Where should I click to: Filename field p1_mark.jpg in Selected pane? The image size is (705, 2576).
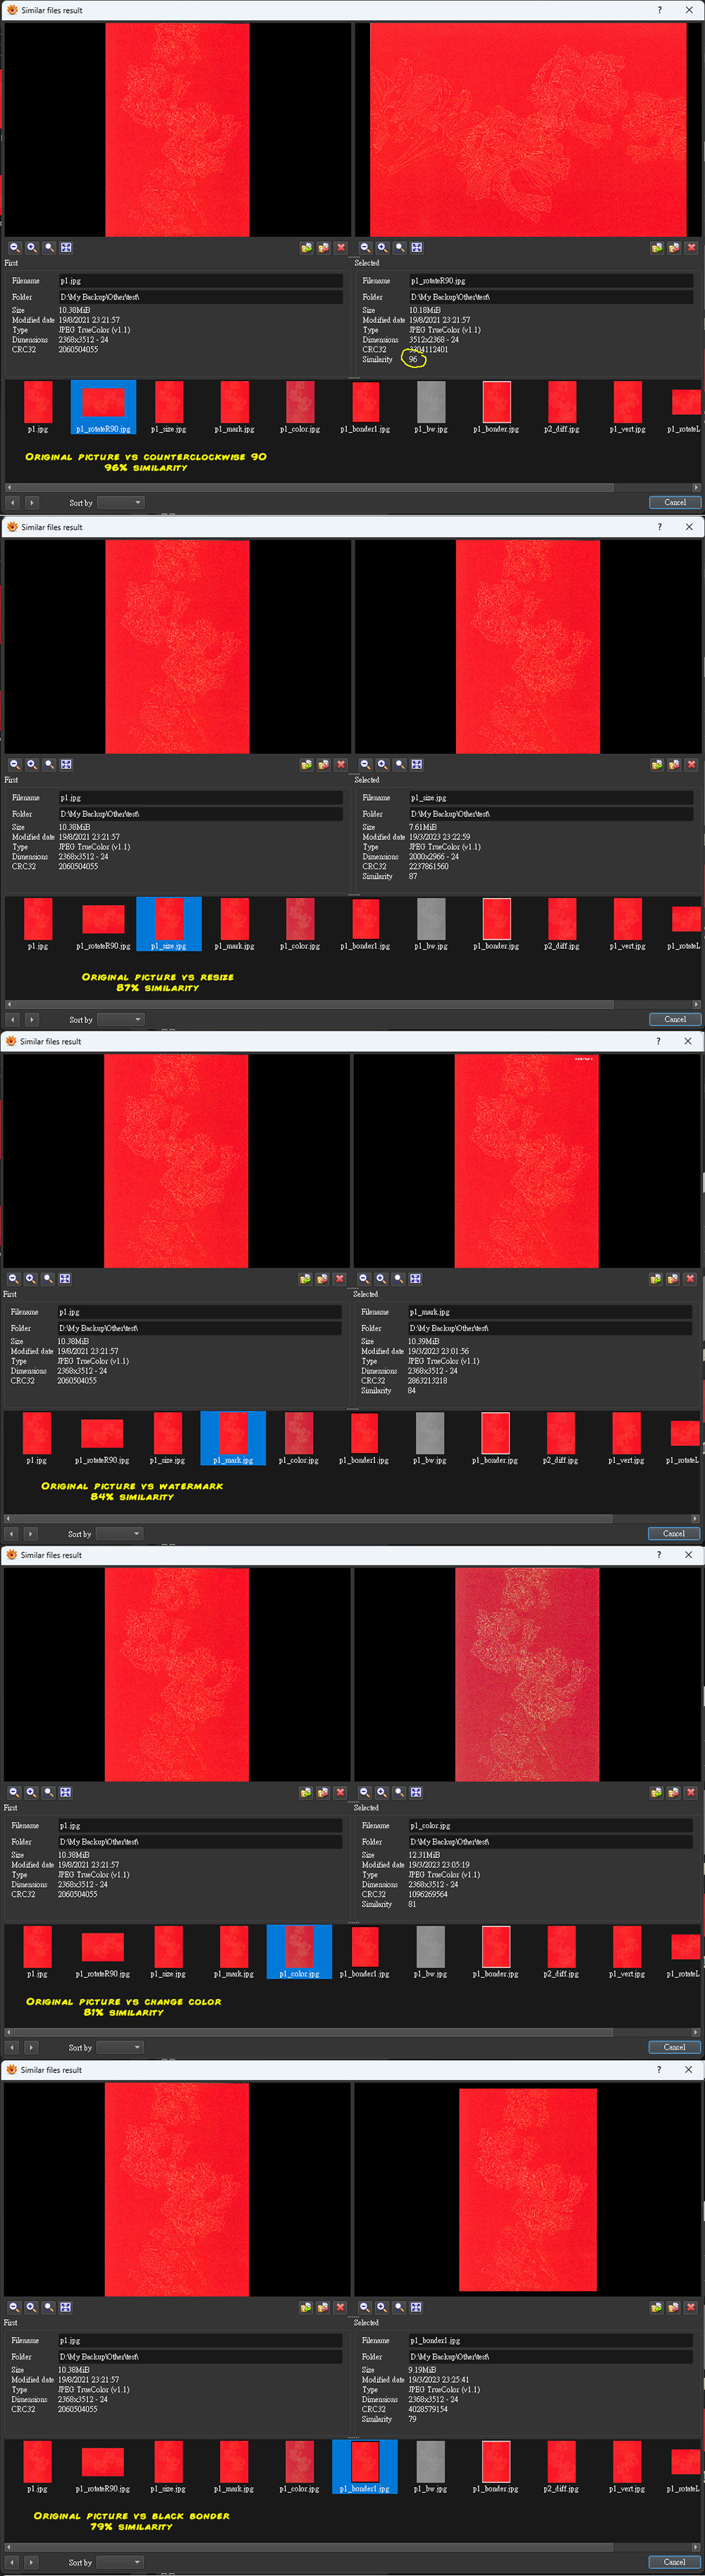549,1312
